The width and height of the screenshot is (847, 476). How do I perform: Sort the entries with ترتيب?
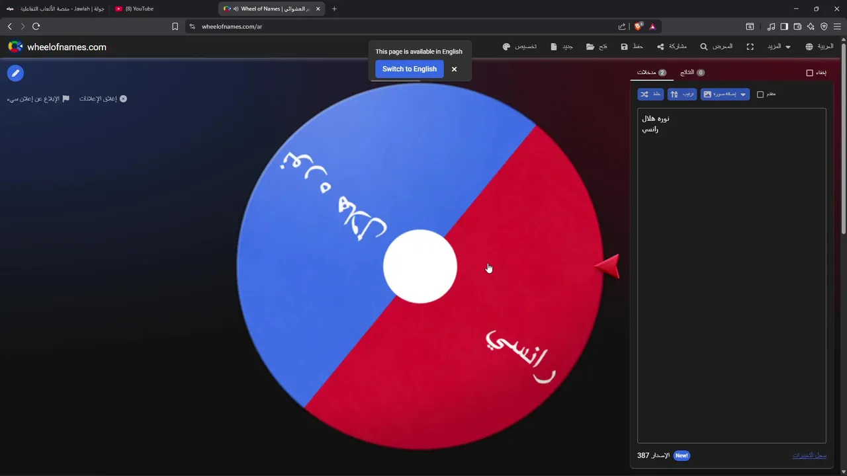[682, 95]
